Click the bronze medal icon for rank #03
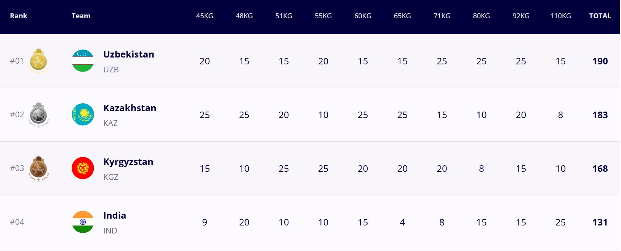Viewport: 621px width, 251px height. tap(38, 168)
